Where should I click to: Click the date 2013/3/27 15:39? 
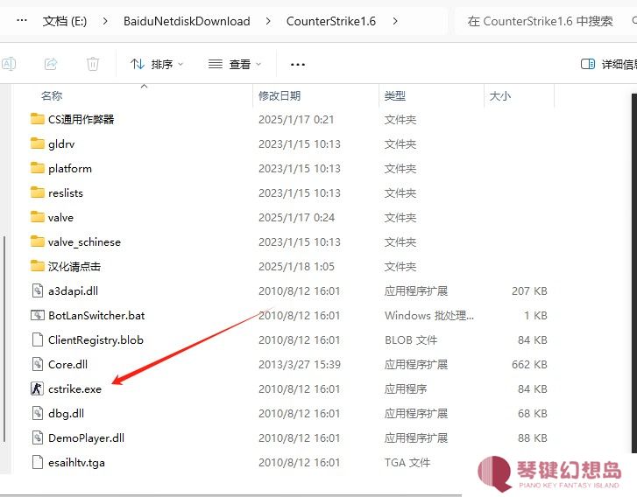pyautogui.click(x=300, y=364)
